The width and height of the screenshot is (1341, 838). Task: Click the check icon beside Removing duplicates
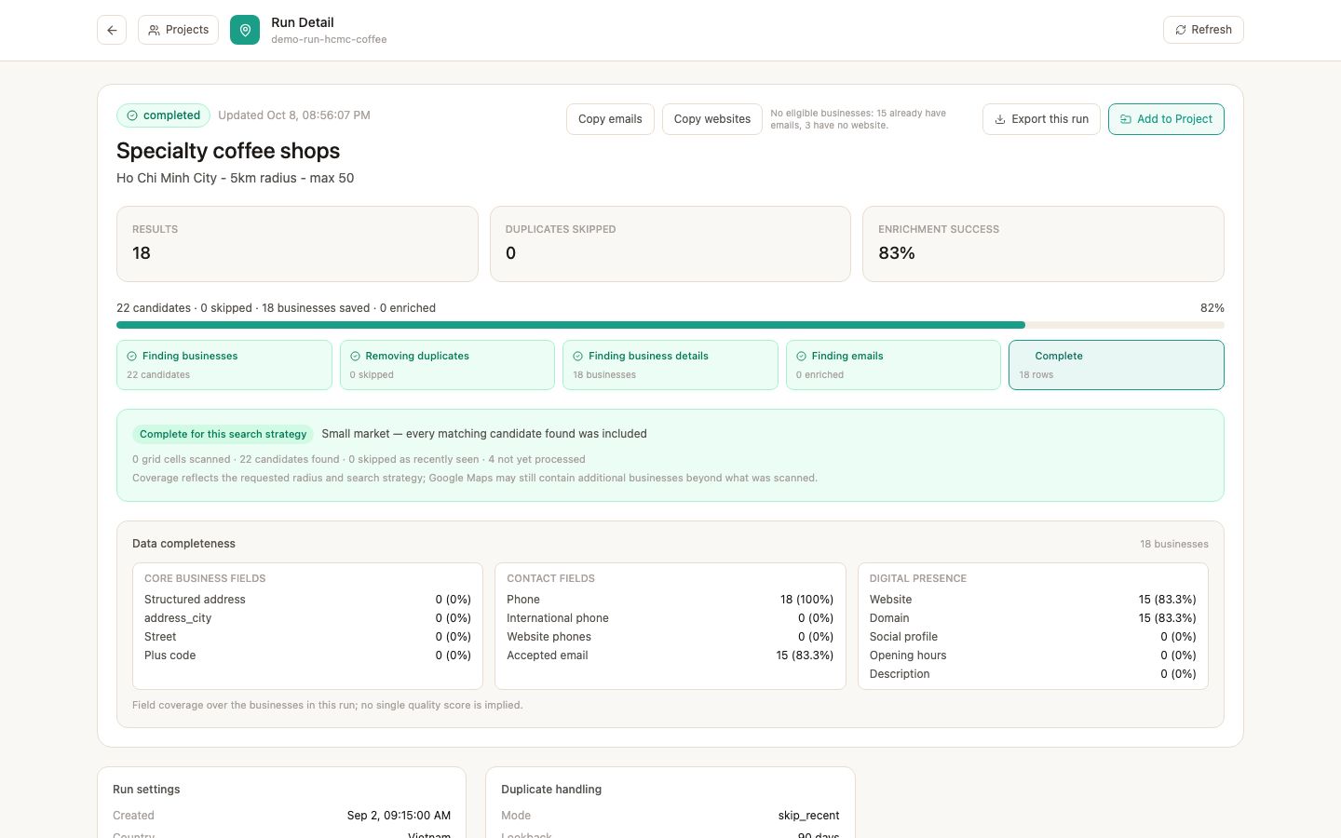click(355, 357)
